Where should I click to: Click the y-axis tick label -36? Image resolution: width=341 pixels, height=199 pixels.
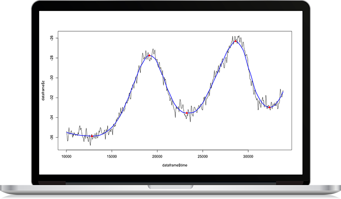51,137
